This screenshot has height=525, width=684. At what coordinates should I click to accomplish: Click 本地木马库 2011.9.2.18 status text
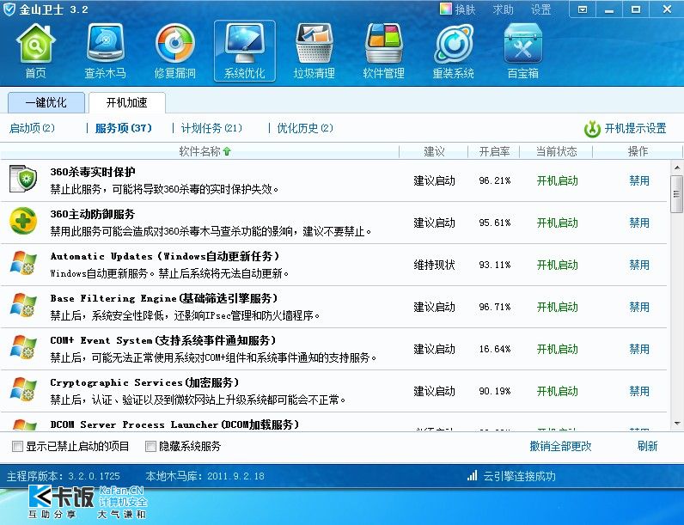(205, 476)
